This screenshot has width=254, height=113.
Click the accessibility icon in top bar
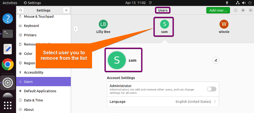click(227, 3)
